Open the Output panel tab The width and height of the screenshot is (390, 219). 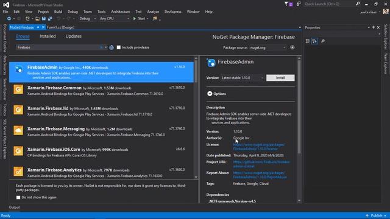click(14, 207)
